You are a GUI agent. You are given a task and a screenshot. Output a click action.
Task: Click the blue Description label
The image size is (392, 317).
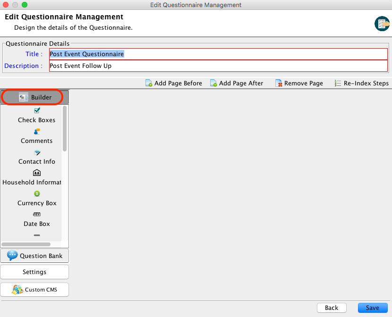click(23, 66)
